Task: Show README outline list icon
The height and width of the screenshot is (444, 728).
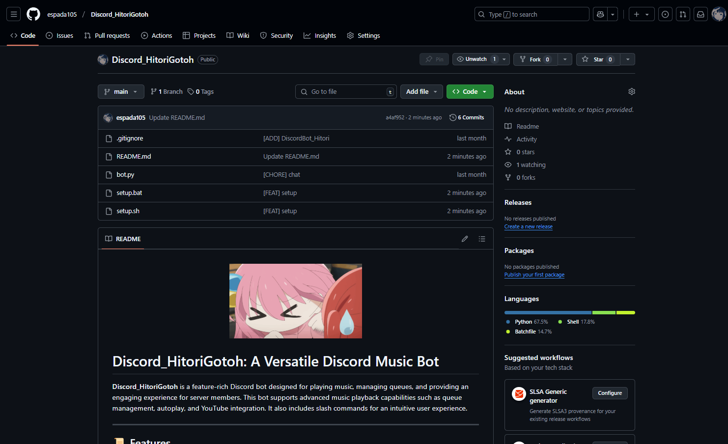Action: click(482, 239)
